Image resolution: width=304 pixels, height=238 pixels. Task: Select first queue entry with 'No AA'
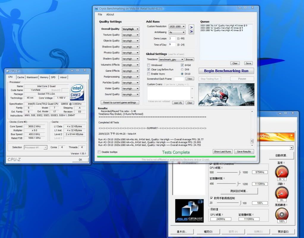click(223, 26)
